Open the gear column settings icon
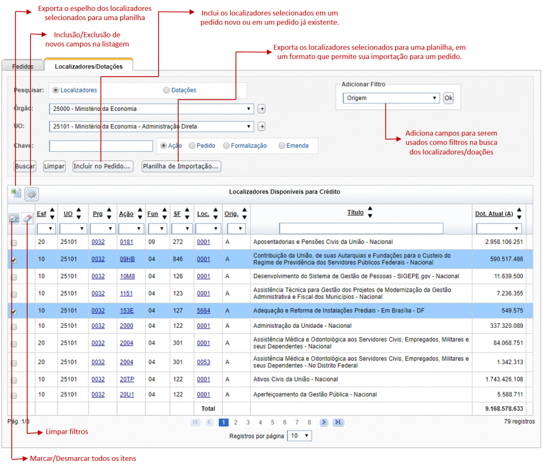 31,194
